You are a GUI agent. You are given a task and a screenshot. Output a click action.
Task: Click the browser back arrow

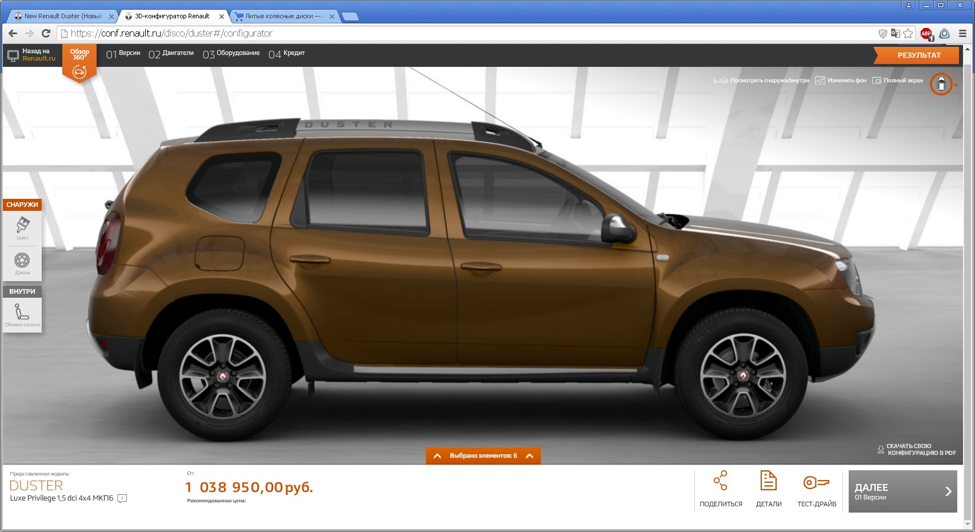point(13,33)
